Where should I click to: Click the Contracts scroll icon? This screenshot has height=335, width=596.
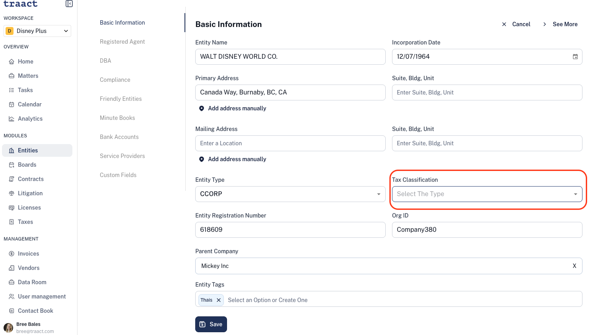point(12,179)
